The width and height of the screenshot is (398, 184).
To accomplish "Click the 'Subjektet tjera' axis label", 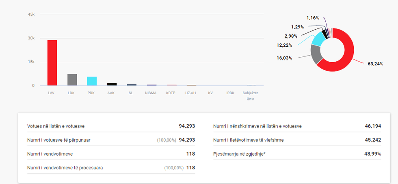I will (250, 95).
